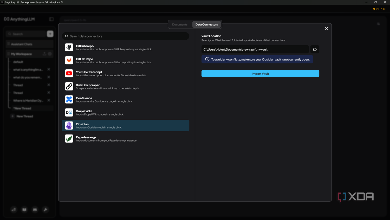Switch to the Documents tab
Viewport: 390px width, 220px height.
click(180, 25)
